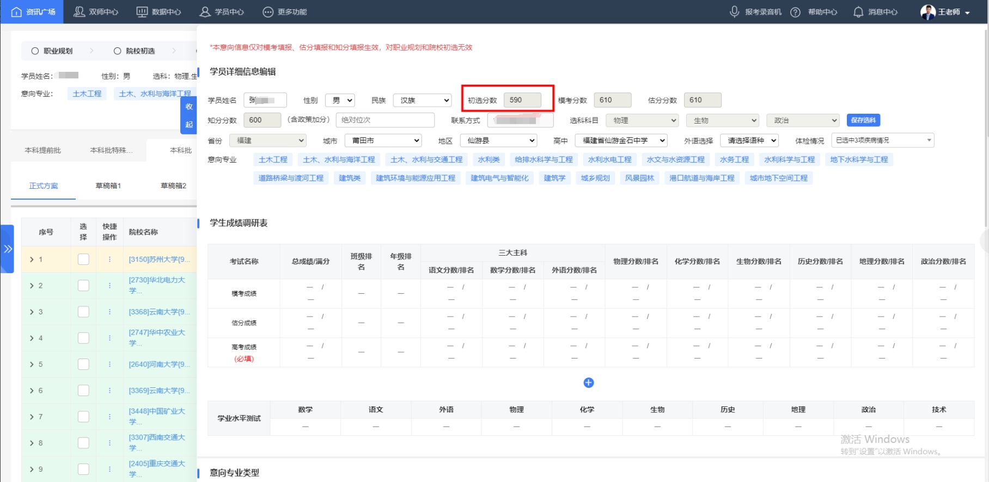Viewport: 989px width, 482px height.
Task: Select the 职业规划 radio button
Action: click(x=35, y=51)
